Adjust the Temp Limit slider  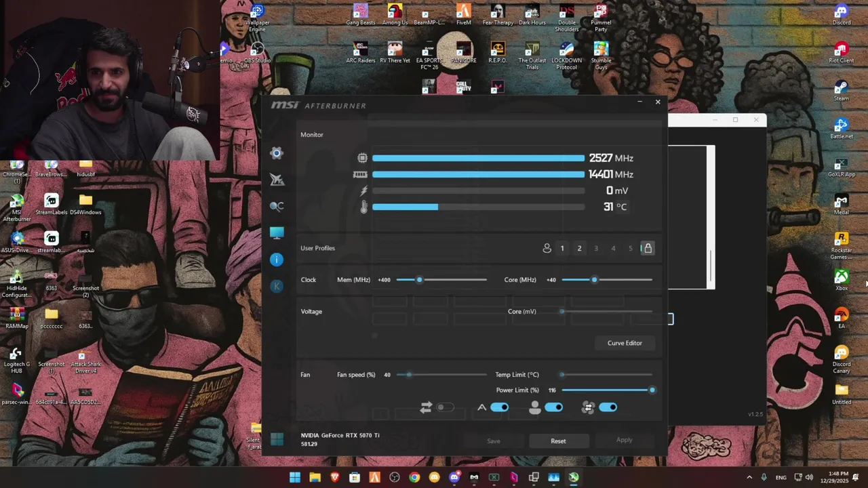(x=607, y=375)
